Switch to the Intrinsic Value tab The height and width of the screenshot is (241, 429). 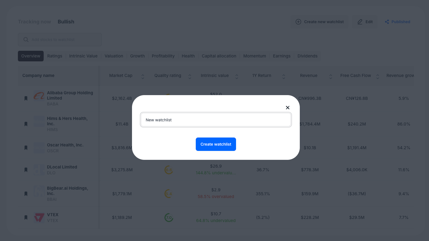click(83, 56)
